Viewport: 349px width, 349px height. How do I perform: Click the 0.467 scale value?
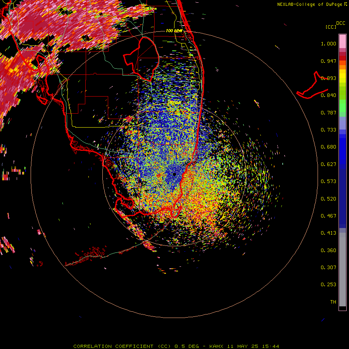pos(328,216)
